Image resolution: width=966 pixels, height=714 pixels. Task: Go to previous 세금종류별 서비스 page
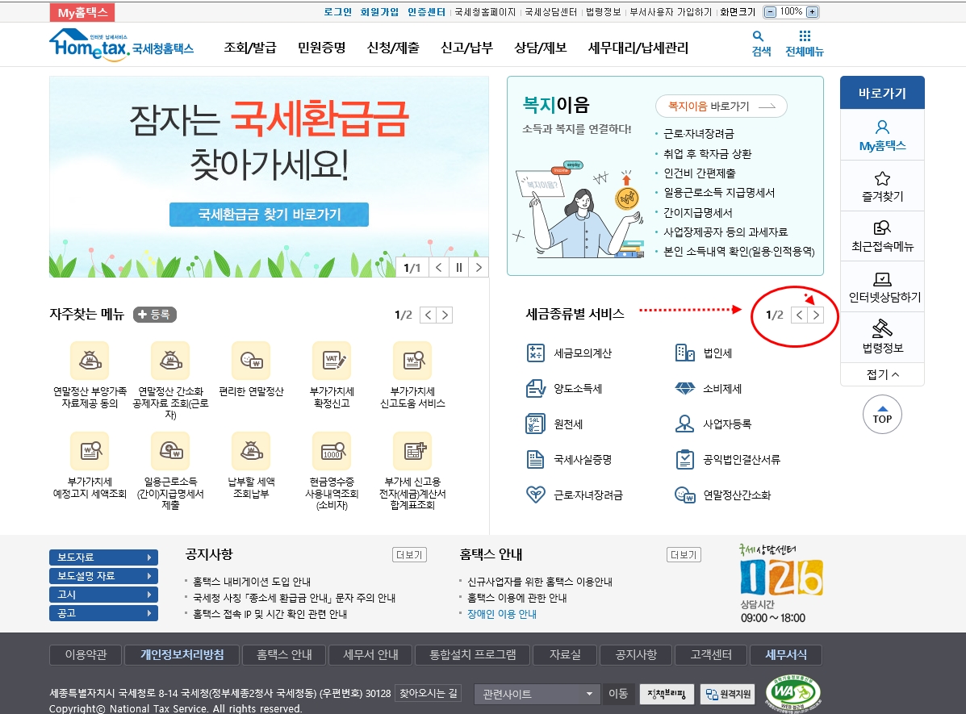[x=799, y=315]
